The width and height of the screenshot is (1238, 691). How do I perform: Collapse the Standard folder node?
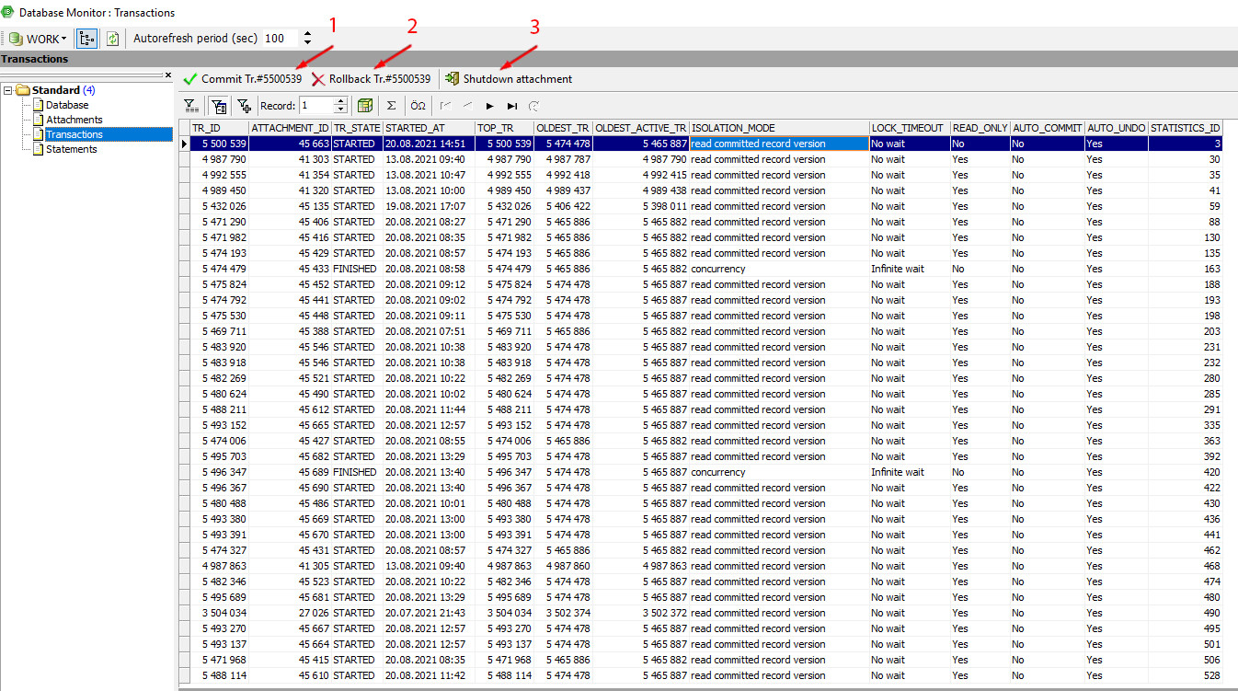tap(7, 90)
